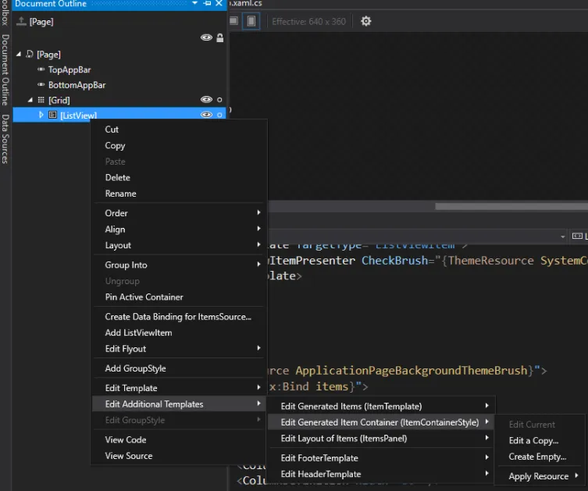Open the Data Sources side tab
The image size is (588, 491).
coord(5,139)
